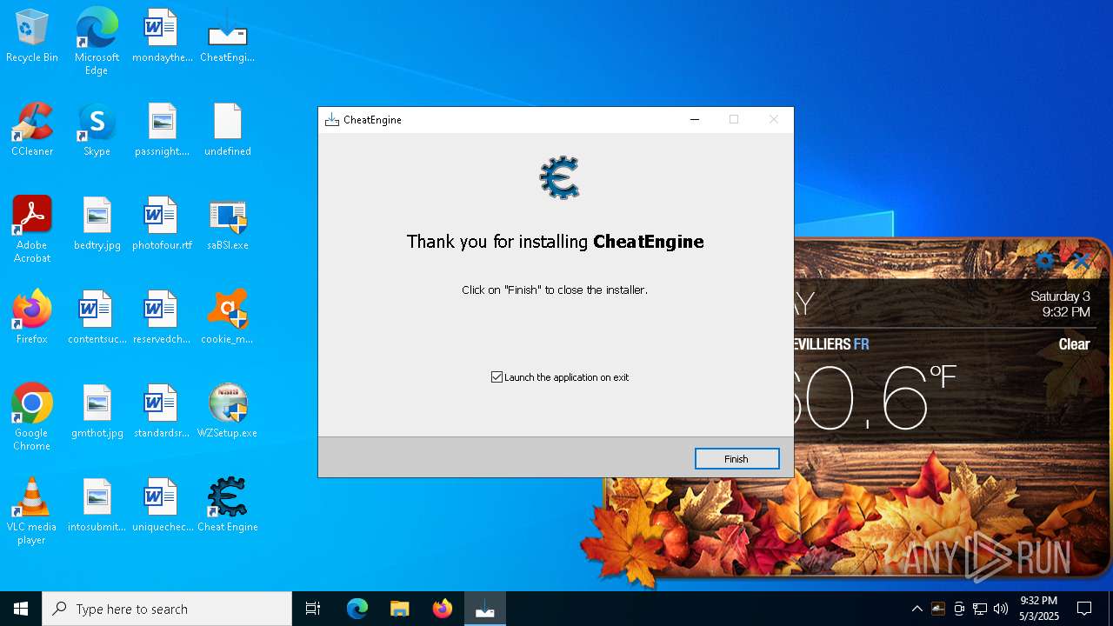
Task: Select the Microsoft Edge desktop shortcut
Action: (97, 42)
